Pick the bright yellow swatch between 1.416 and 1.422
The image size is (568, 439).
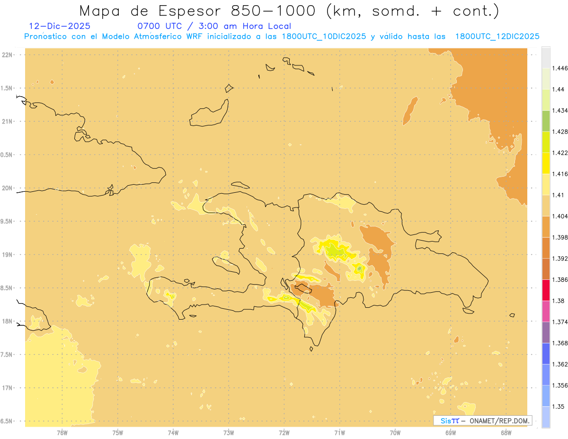point(546,163)
